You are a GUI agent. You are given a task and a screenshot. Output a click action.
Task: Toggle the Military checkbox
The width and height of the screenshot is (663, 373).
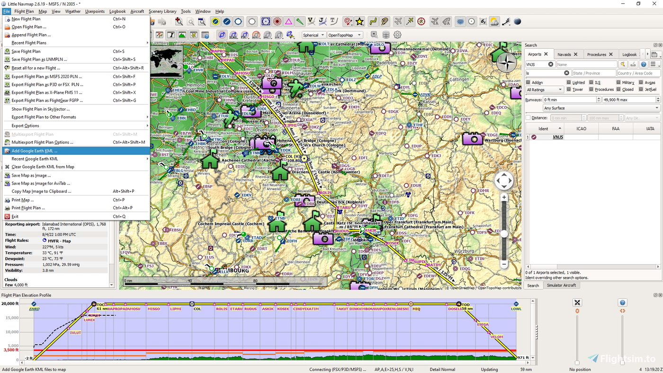[x=618, y=82]
